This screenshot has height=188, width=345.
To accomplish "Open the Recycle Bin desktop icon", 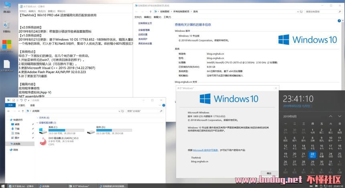I will click(x=6, y=27).
